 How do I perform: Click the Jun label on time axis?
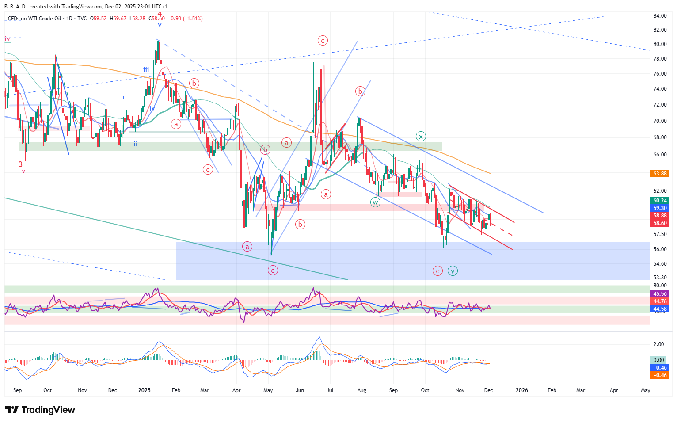[300, 390]
